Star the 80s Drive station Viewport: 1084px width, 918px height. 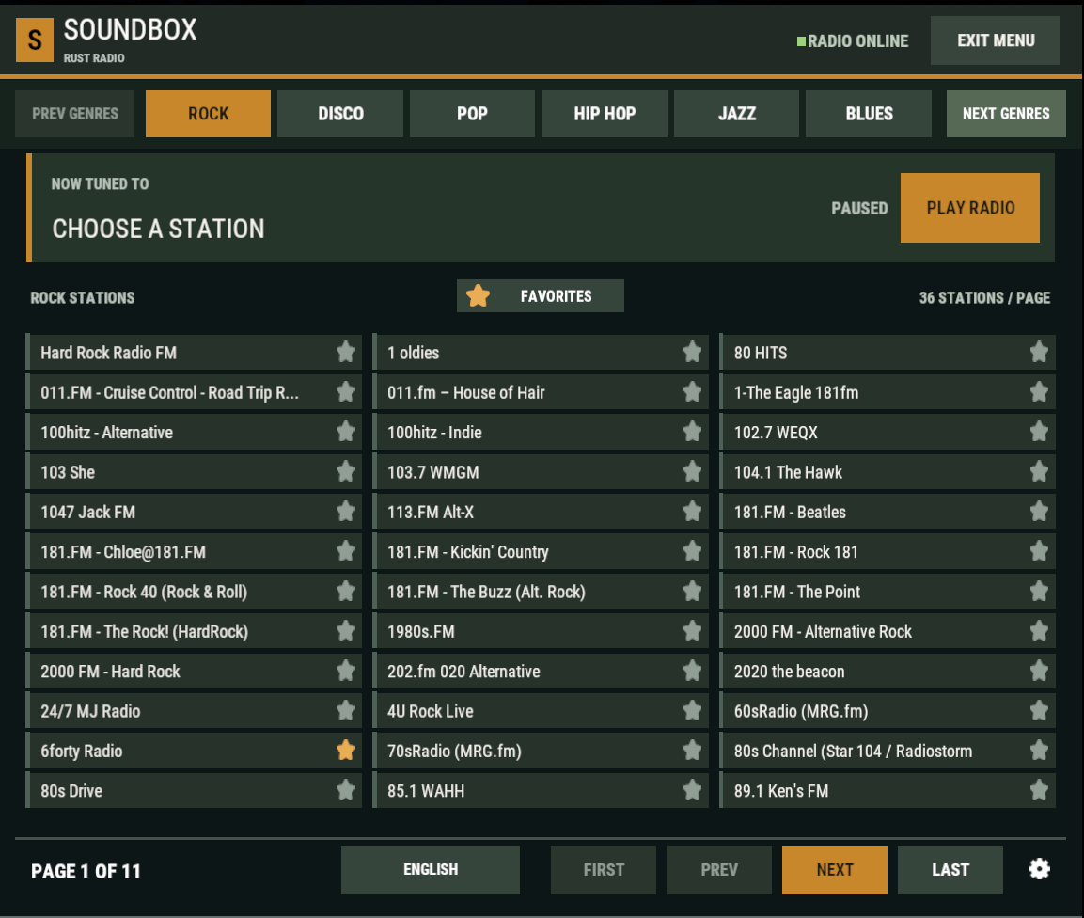coord(346,790)
